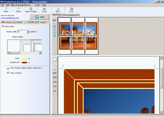Click the Open Image toolbar icon
Viewport: 164px width, 118px height.
click(31, 8)
